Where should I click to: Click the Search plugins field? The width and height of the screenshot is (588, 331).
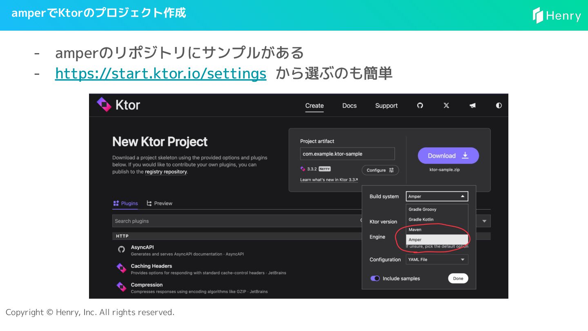(237, 221)
